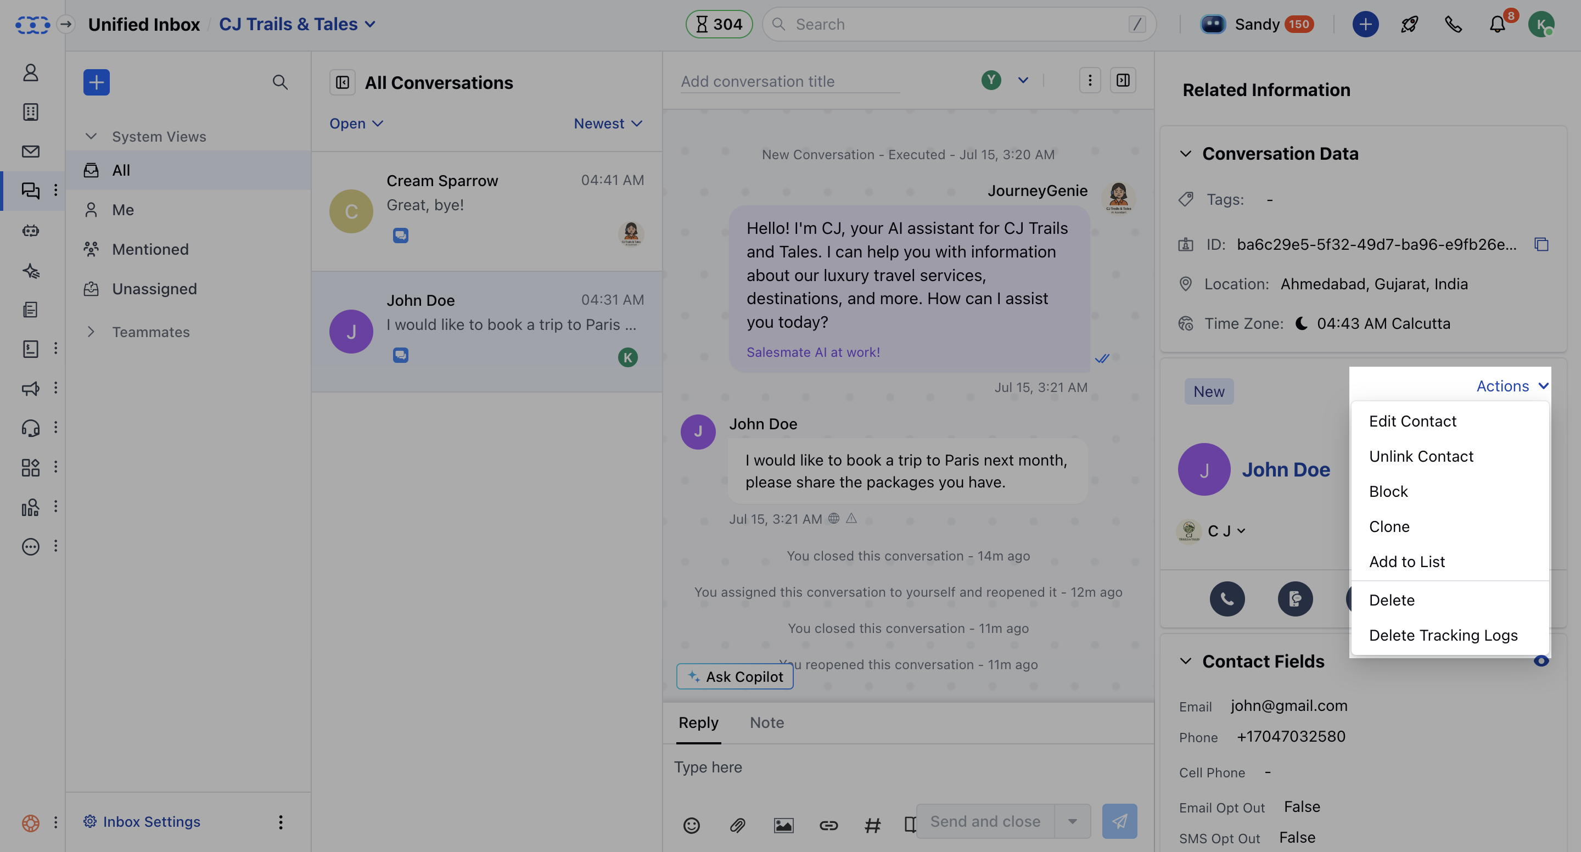Open the emoji picker in reply box

[692, 826]
